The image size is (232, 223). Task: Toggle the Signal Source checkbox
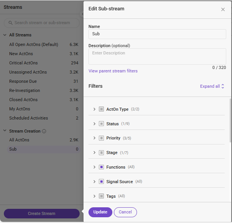[101, 182]
